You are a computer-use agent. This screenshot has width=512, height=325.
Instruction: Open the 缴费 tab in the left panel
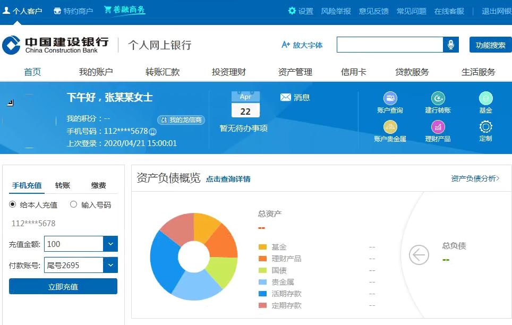pyautogui.click(x=99, y=185)
